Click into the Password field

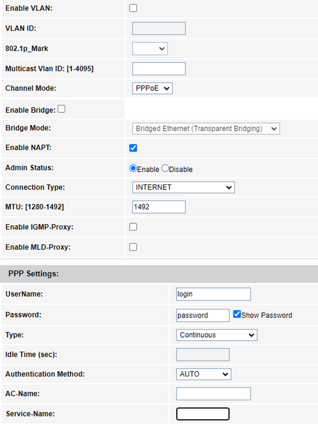click(203, 315)
